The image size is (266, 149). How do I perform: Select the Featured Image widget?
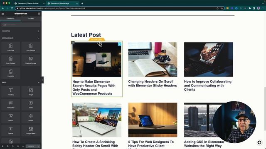point(31,60)
